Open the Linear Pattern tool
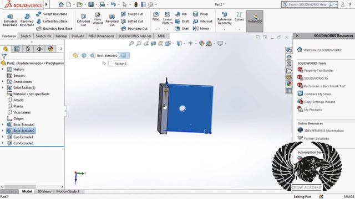355x199 pixels. pyautogui.click(x=168, y=18)
